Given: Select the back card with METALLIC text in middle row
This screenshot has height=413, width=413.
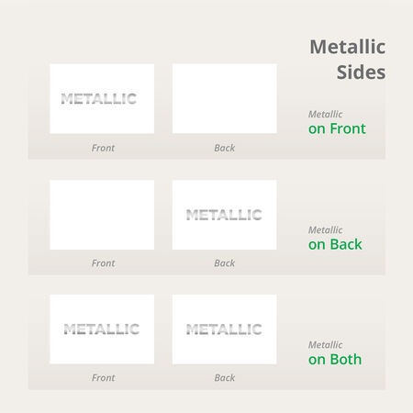Looking at the screenshot, I should [x=225, y=215].
